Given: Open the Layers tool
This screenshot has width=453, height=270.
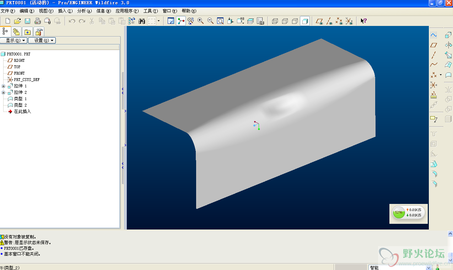Looking at the screenshot, I should click(250, 21).
